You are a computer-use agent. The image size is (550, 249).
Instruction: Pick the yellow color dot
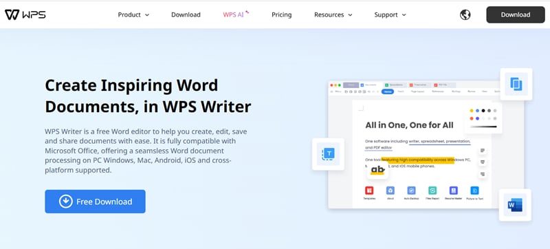[x=472, y=111]
